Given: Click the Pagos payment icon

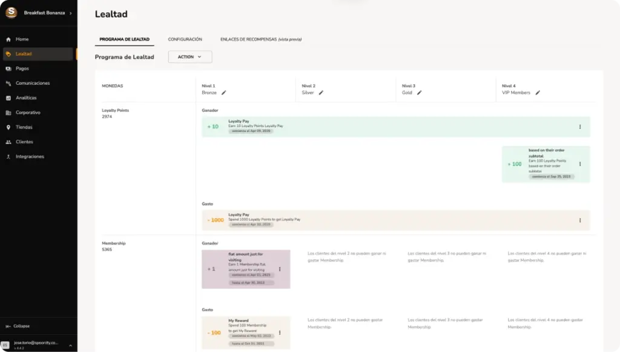Looking at the screenshot, I should [x=8, y=69].
